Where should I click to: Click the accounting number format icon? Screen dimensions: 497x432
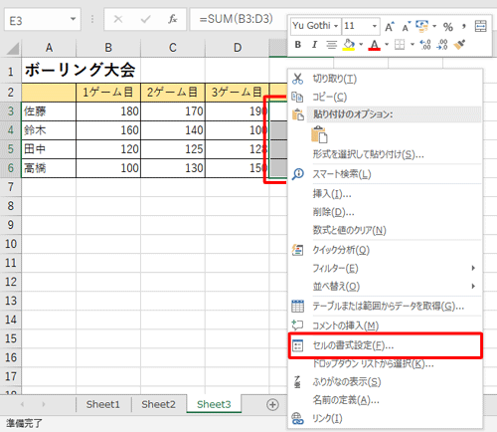[x=421, y=26]
